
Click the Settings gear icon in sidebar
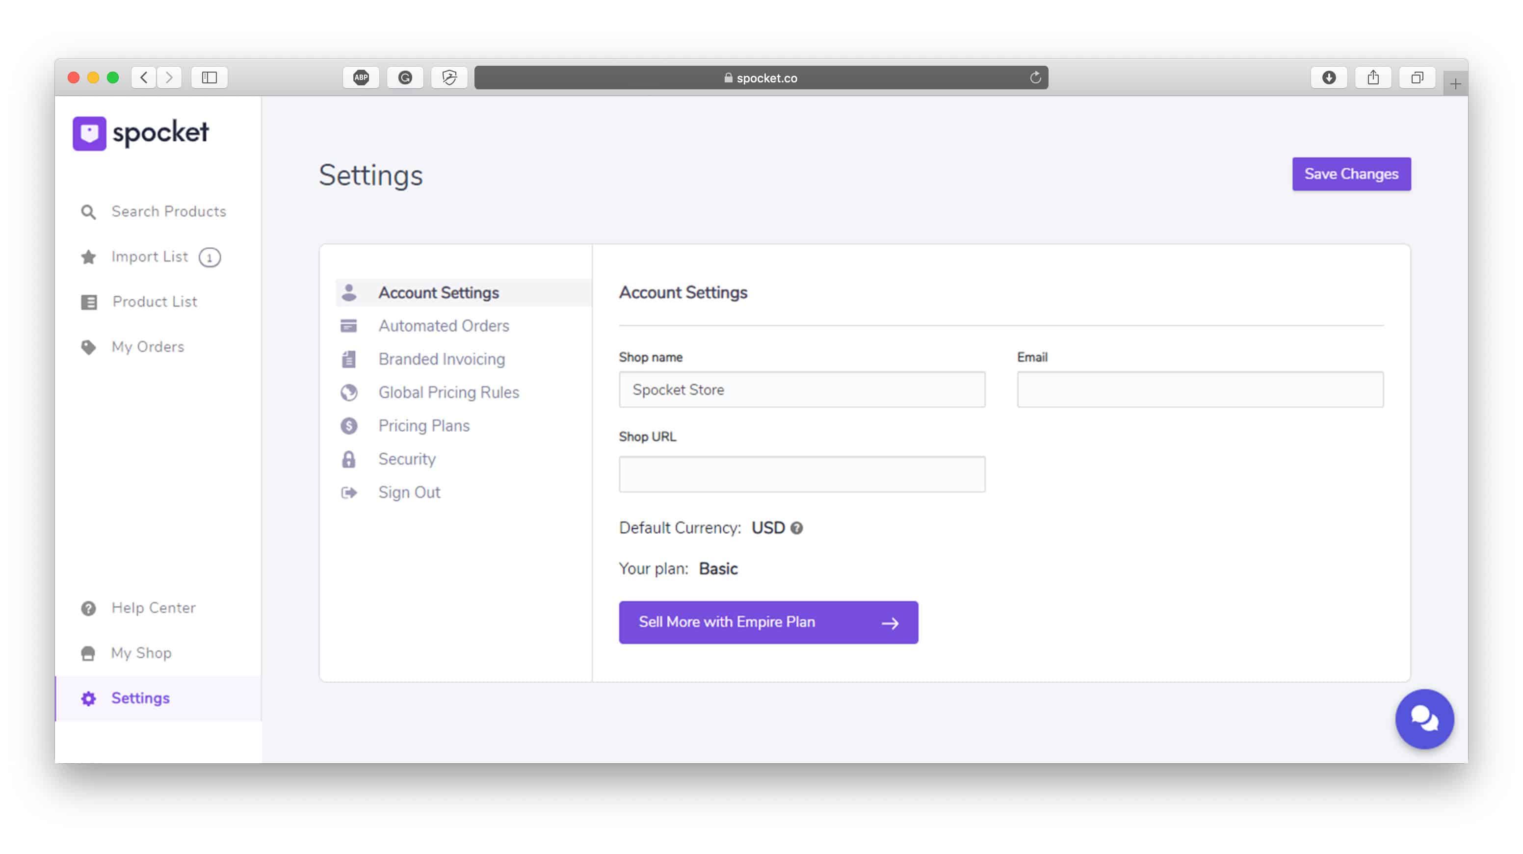click(x=89, y=698)
